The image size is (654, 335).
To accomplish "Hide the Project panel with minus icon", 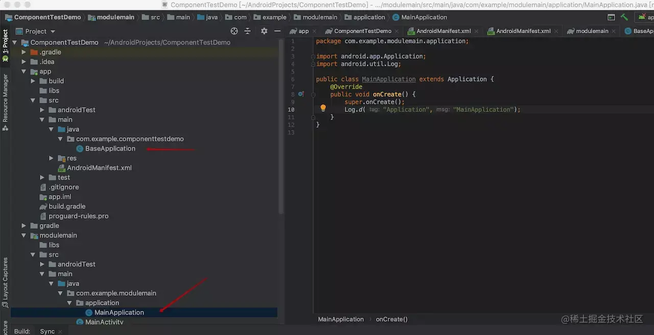I will 277,31.
